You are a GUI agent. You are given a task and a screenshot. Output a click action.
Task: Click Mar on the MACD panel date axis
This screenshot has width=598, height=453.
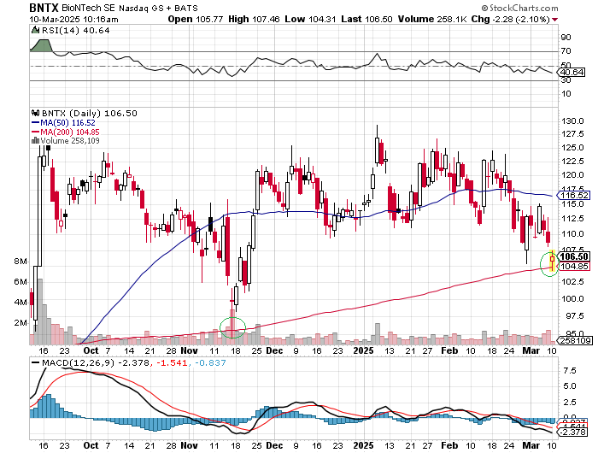[x=531, y=446]
